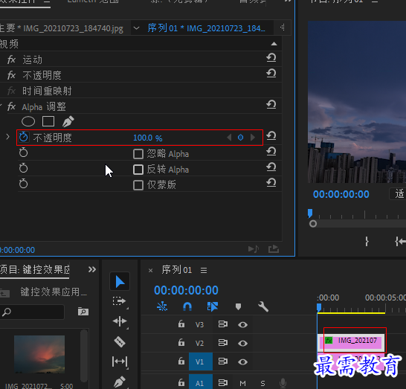406x389 pixels.
Task: Select the ellipse mask tool under Alpha 调整
Action: pyautogui.click(x=28, y=121)
